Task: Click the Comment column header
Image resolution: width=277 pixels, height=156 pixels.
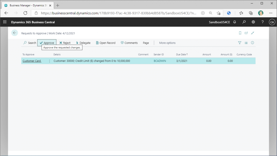Action: pos(143,54)
